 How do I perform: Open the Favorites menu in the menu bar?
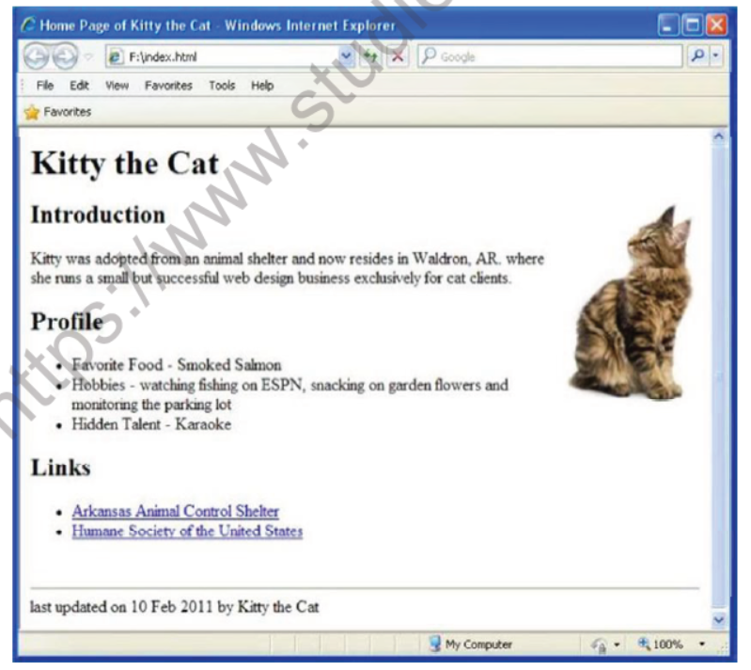click(168, 86)
